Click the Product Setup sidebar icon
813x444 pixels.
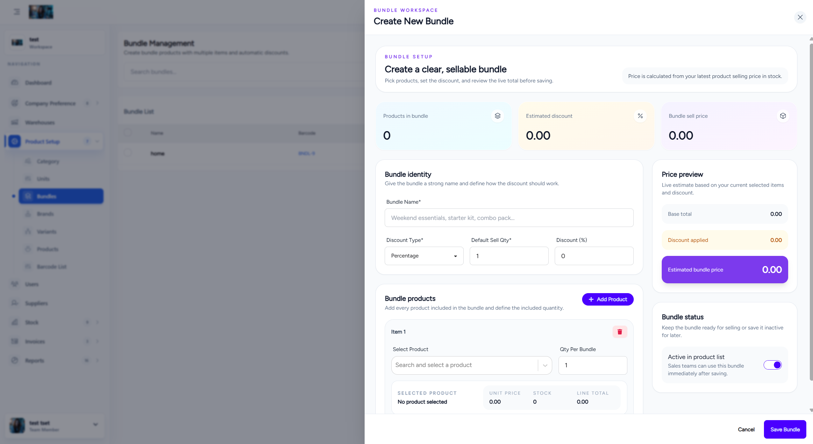click(15, 141)
